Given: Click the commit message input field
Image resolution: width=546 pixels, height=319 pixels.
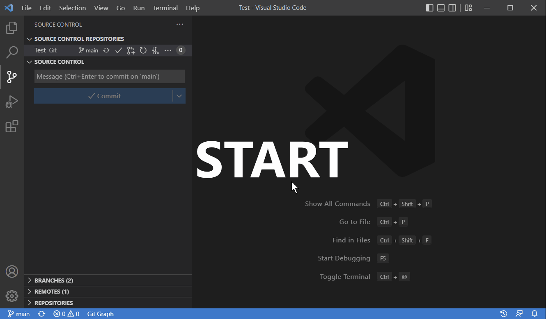Looking at the screenshot, I should pyautogui.click(x=110, y=77).
